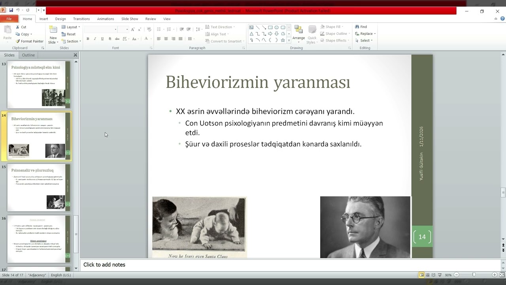This screenshot has width=506, height=285.
Task: Click the zoom slider handle
Action: pos(474,275)
